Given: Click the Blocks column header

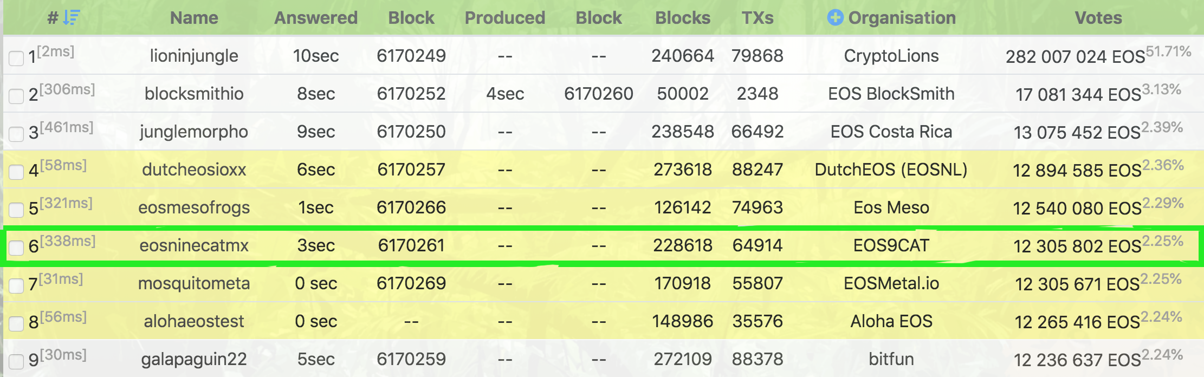Looking at the screenshot, I should (683, 18).
